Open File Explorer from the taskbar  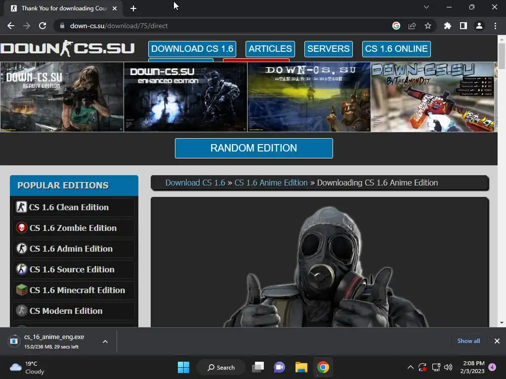301,367
